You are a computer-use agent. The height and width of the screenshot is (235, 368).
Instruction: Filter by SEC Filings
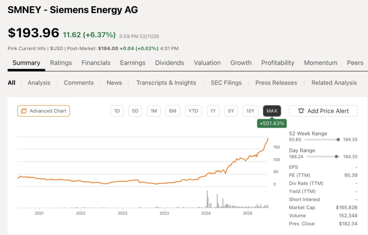coord(226,83)
